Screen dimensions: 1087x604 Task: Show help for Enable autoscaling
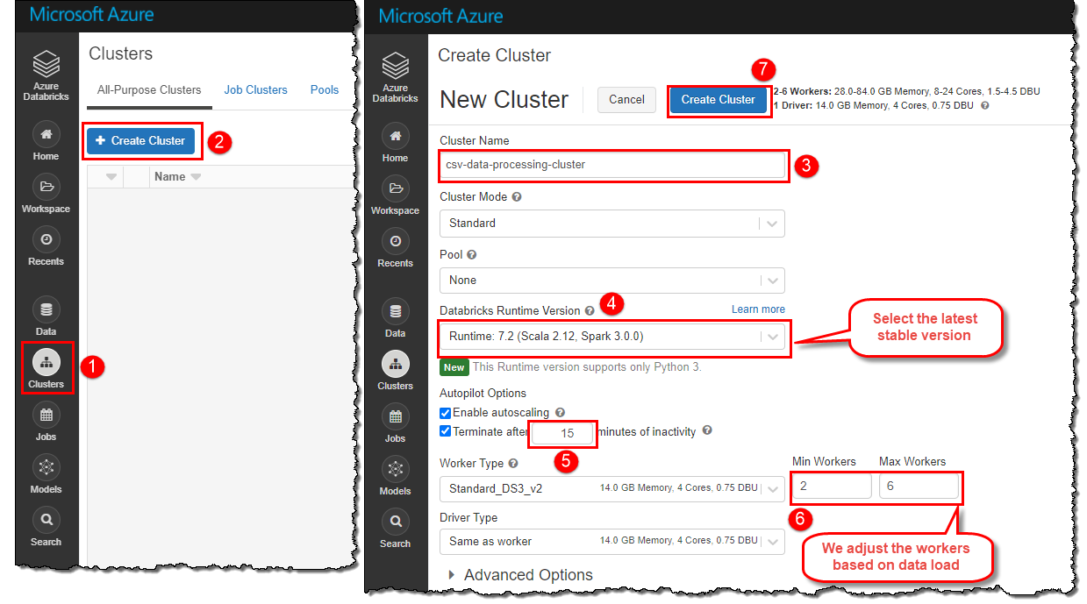click(x=560, y=413)
